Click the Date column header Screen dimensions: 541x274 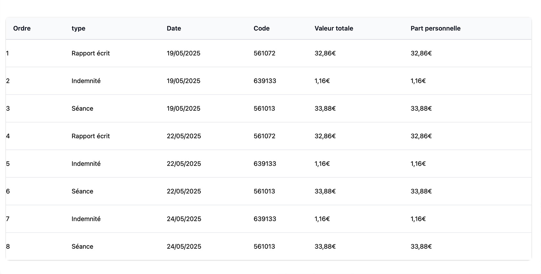174,28
